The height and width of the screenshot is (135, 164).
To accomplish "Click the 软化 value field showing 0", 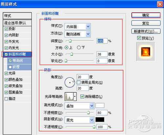I will [102, 61].
